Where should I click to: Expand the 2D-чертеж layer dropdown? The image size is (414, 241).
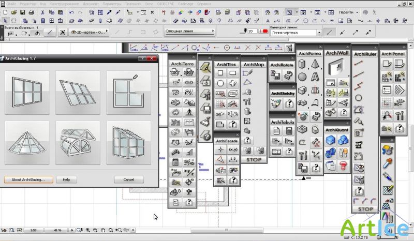point(88,32)
